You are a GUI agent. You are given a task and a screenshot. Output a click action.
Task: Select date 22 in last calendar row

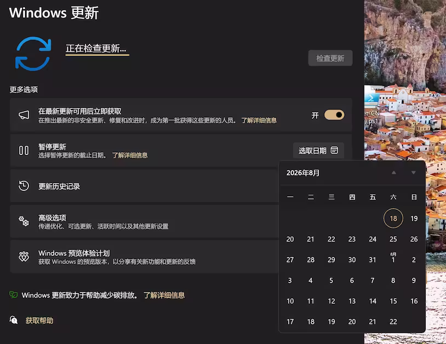393,322
